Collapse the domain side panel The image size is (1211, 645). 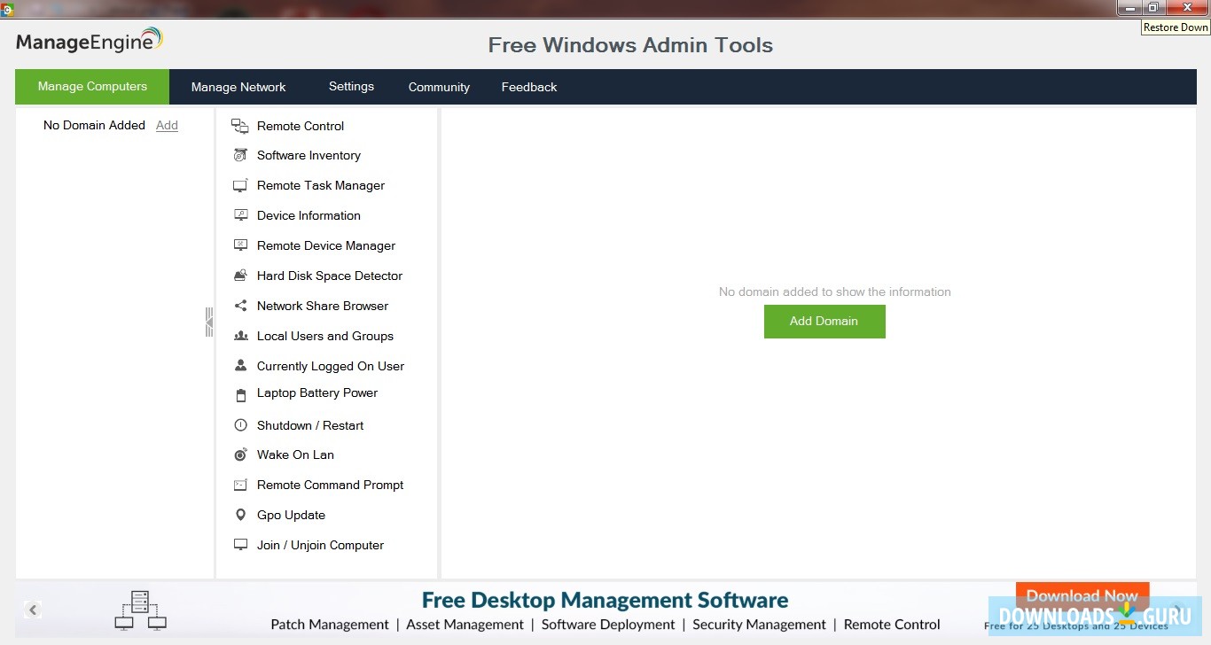click(x=209, y=322)
